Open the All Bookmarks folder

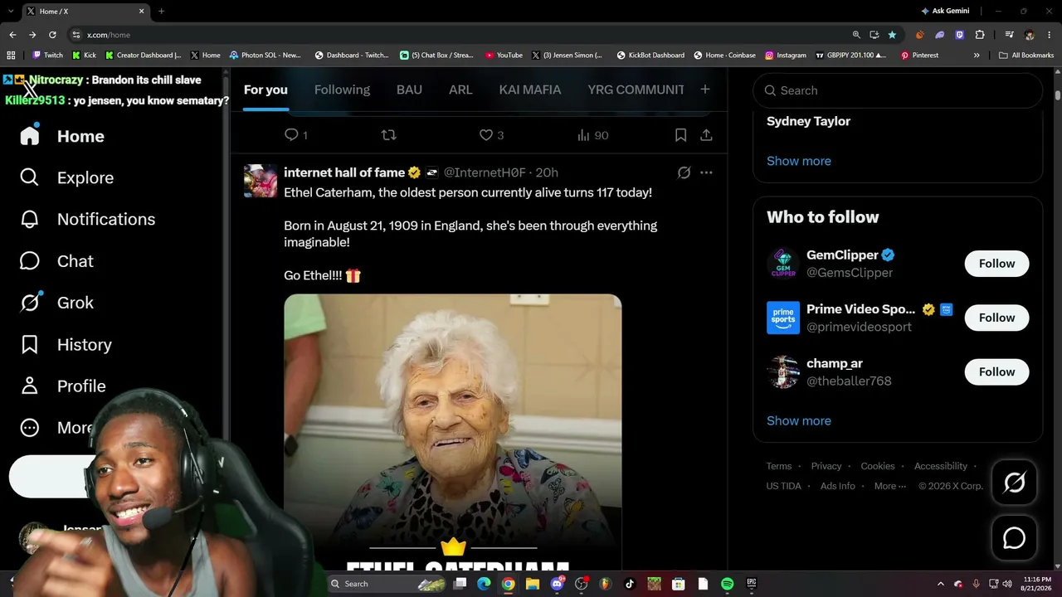(x=1026, y=56)
